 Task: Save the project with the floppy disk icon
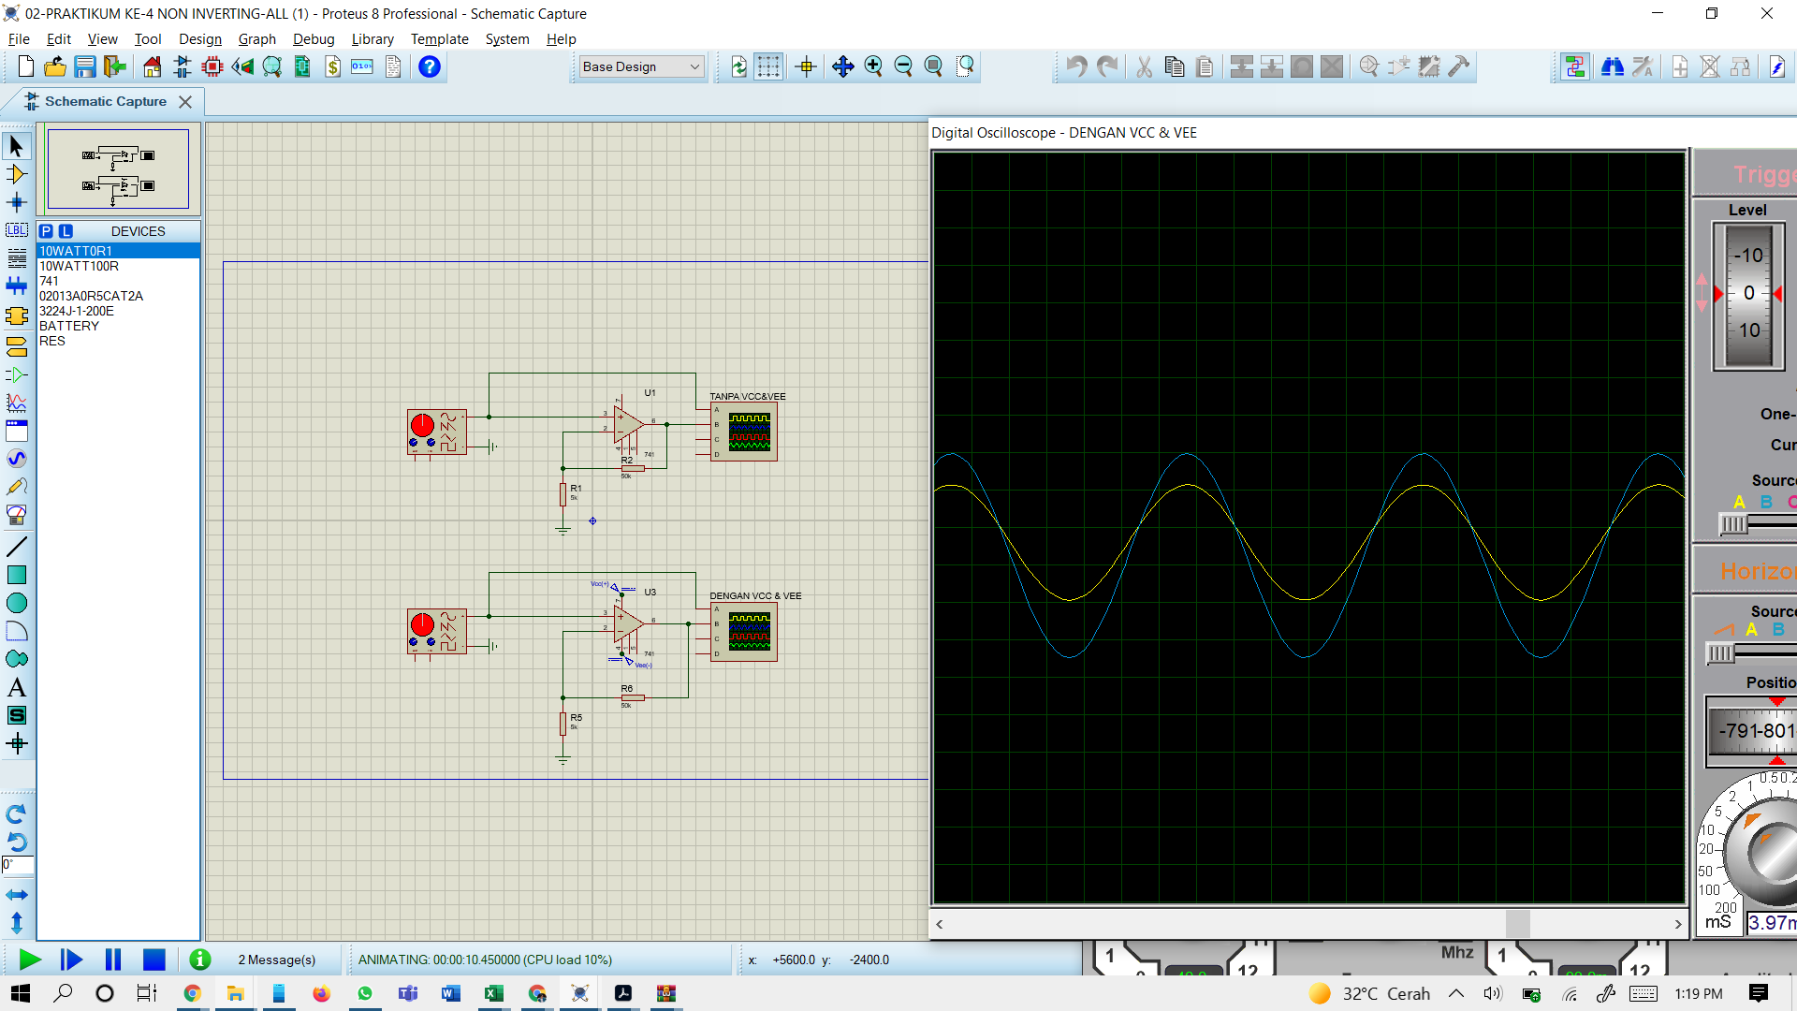coord(85,66)
